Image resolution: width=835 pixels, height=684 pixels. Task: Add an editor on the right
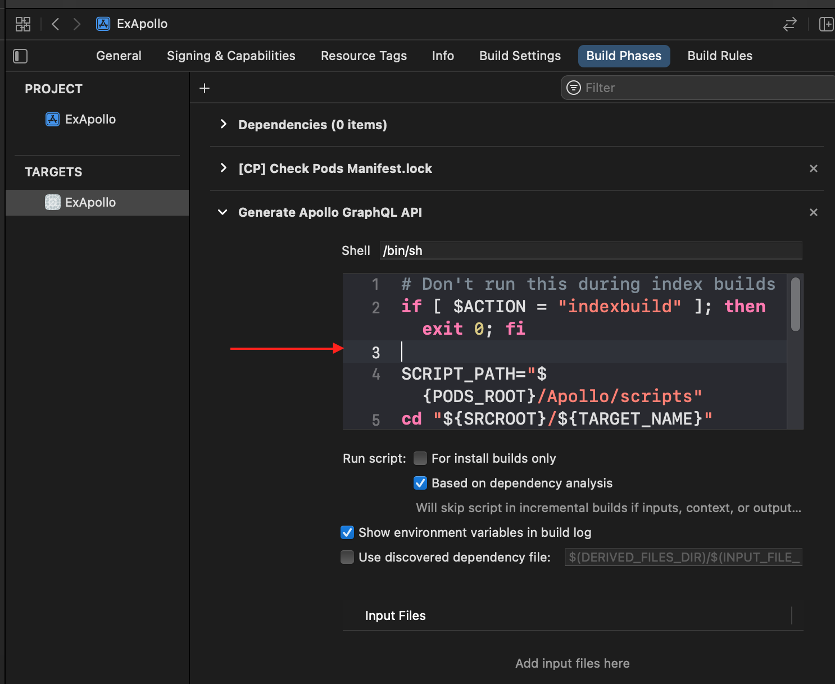click(x=826, y=24)
